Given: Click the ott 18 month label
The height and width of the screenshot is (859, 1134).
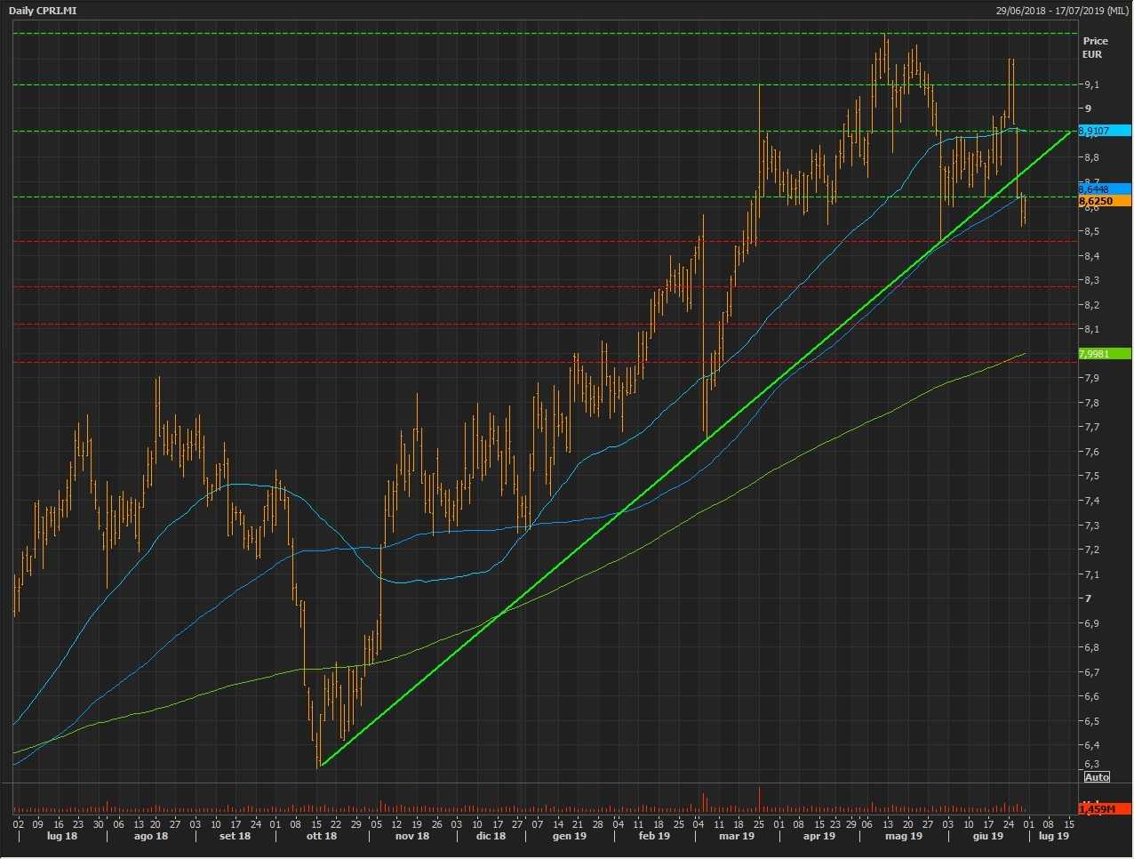Looking at the screenshot, I should (x=322, y=836).
